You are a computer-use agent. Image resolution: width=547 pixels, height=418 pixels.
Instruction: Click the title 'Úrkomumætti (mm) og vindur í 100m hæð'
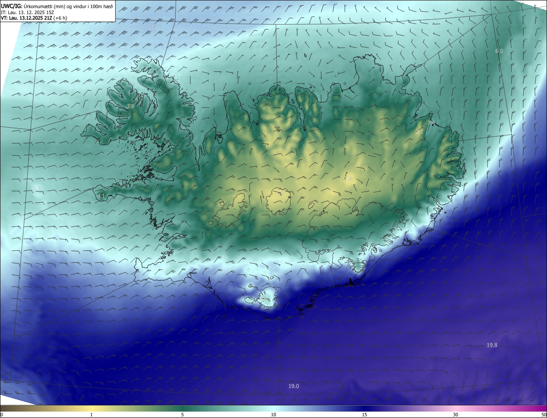tap(68, 6)
